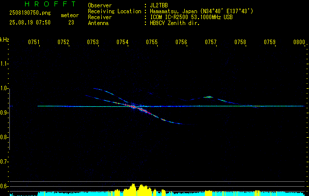This screenshot has height=196, width=309.
Task: Click the Antenna label
Action: [98, 23]
